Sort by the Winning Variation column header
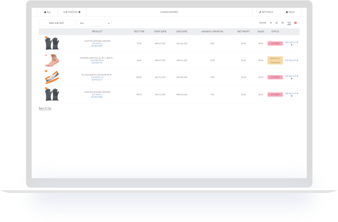Image resolution: width=338 pixels, height=222 pixels. point(212,31)
